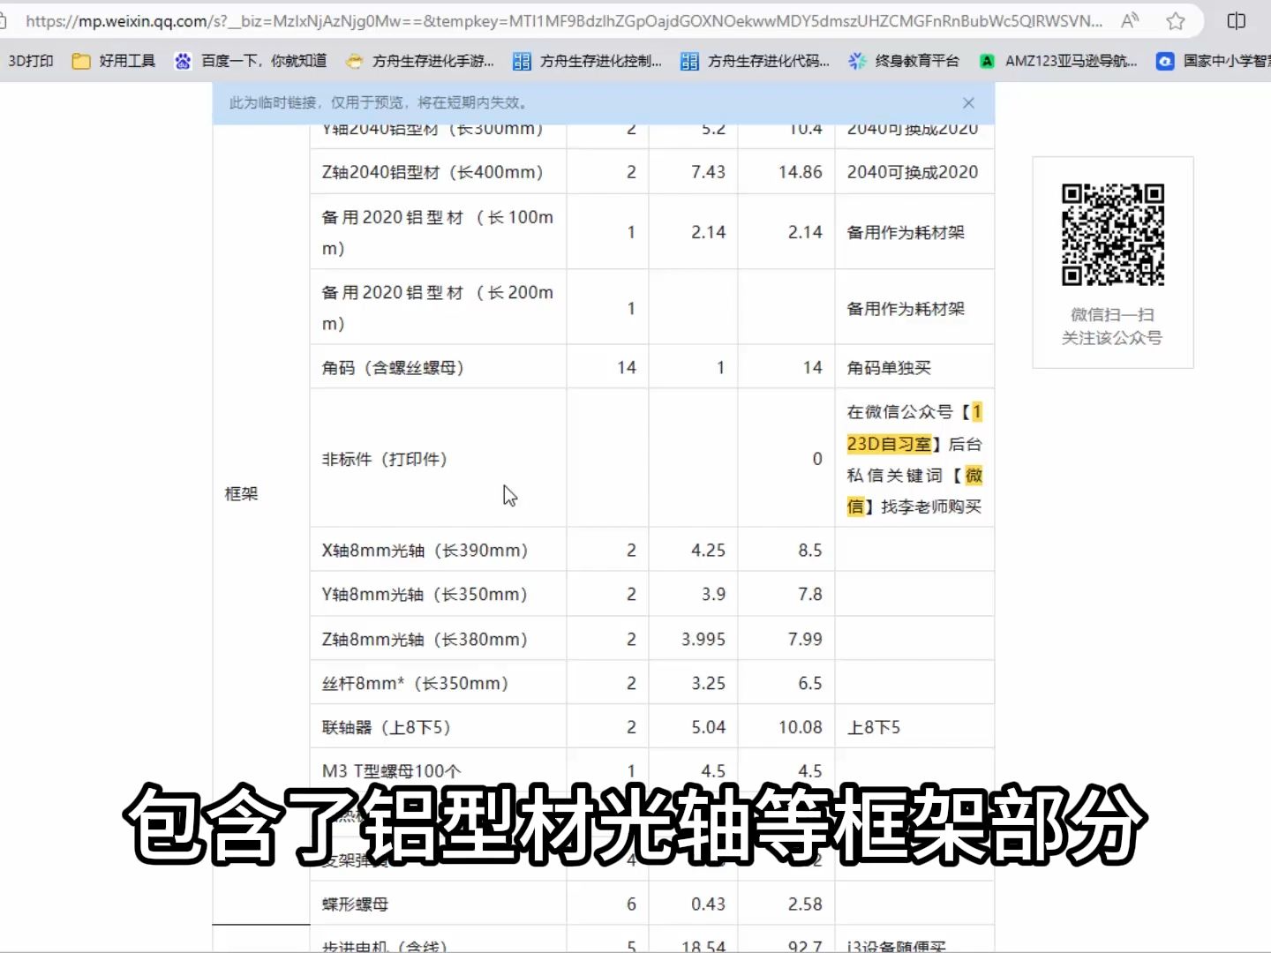This screenshot has height=953, width=1271.
Task: Open the 方舟生存进化手游 bookmark
Action: click(x=420, y=61)
